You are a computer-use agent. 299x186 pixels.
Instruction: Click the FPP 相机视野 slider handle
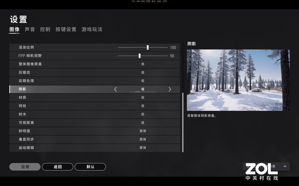140,56
